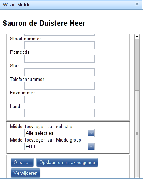Click the scrollbar track below the thumb
The image size is (143, 179).
pyautogui.click(x=137, y=133)
